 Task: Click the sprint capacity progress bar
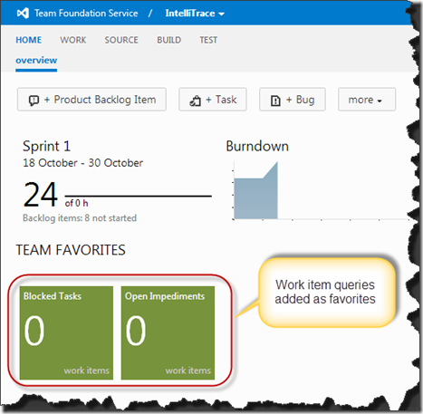point(139,196)
